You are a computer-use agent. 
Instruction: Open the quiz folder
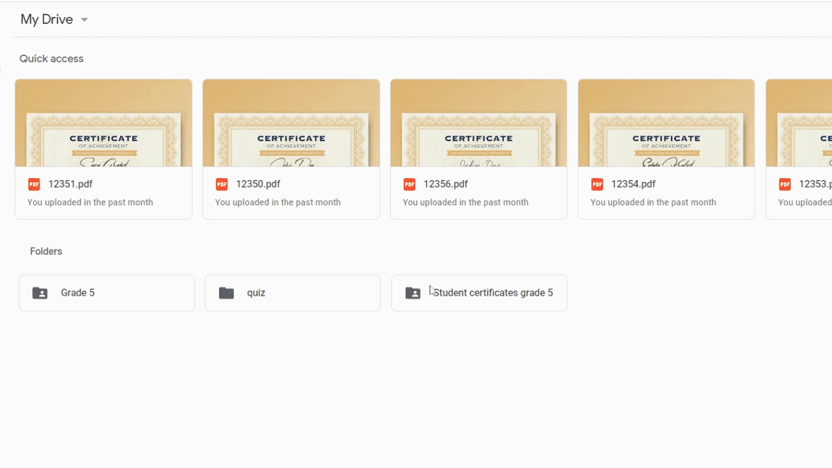292,293
